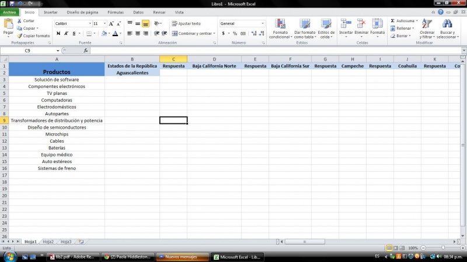Image resolution: width=467 pixels, height=262 pixels.
Task: Click Combinar y centrar button
Action: click(x=191, y=34)
